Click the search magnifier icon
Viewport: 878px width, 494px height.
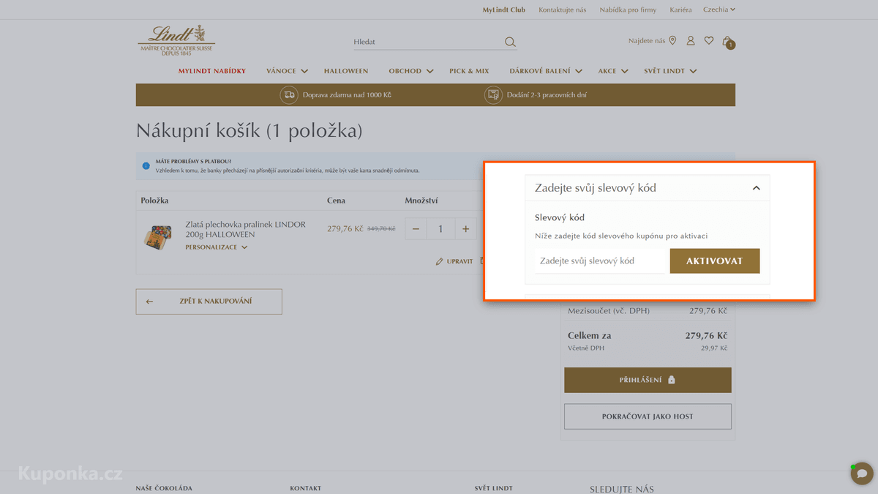[x=510, y=42]
